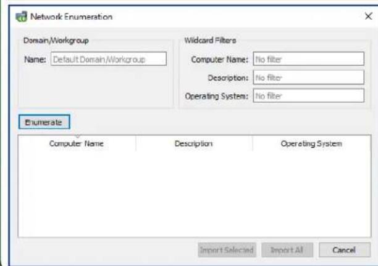Click the Import All button
Image resolution: width=378 pixels, height=266 pixels.
[287, 250]
